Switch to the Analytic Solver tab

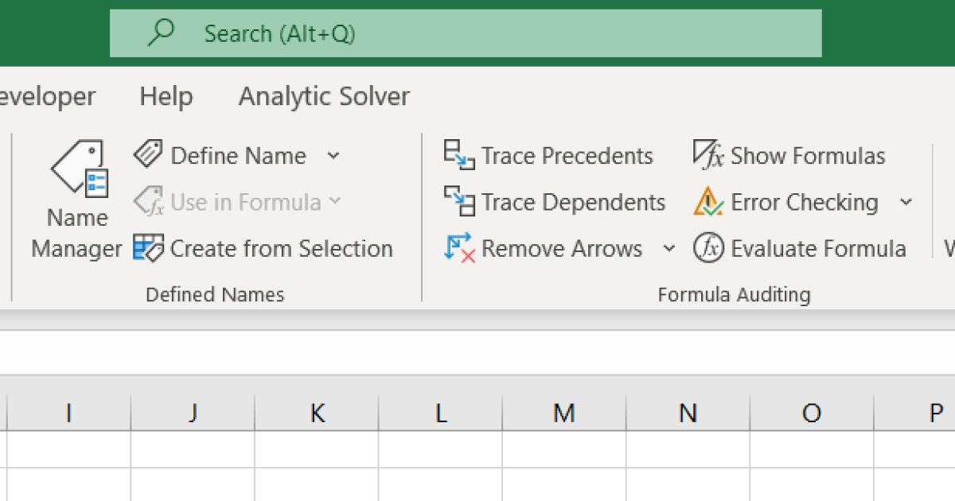pos(324,97)
